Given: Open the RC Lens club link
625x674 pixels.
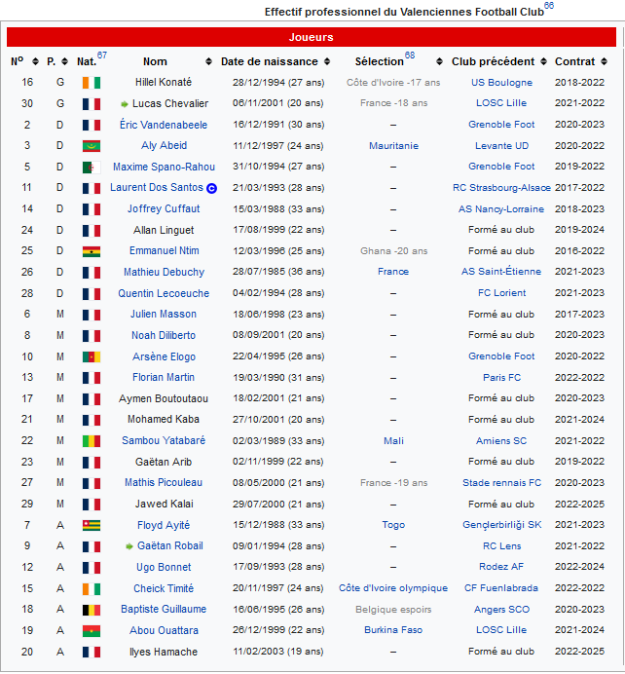Looking at the screenshot, I should pyautogui.click(x=501, y=546).
